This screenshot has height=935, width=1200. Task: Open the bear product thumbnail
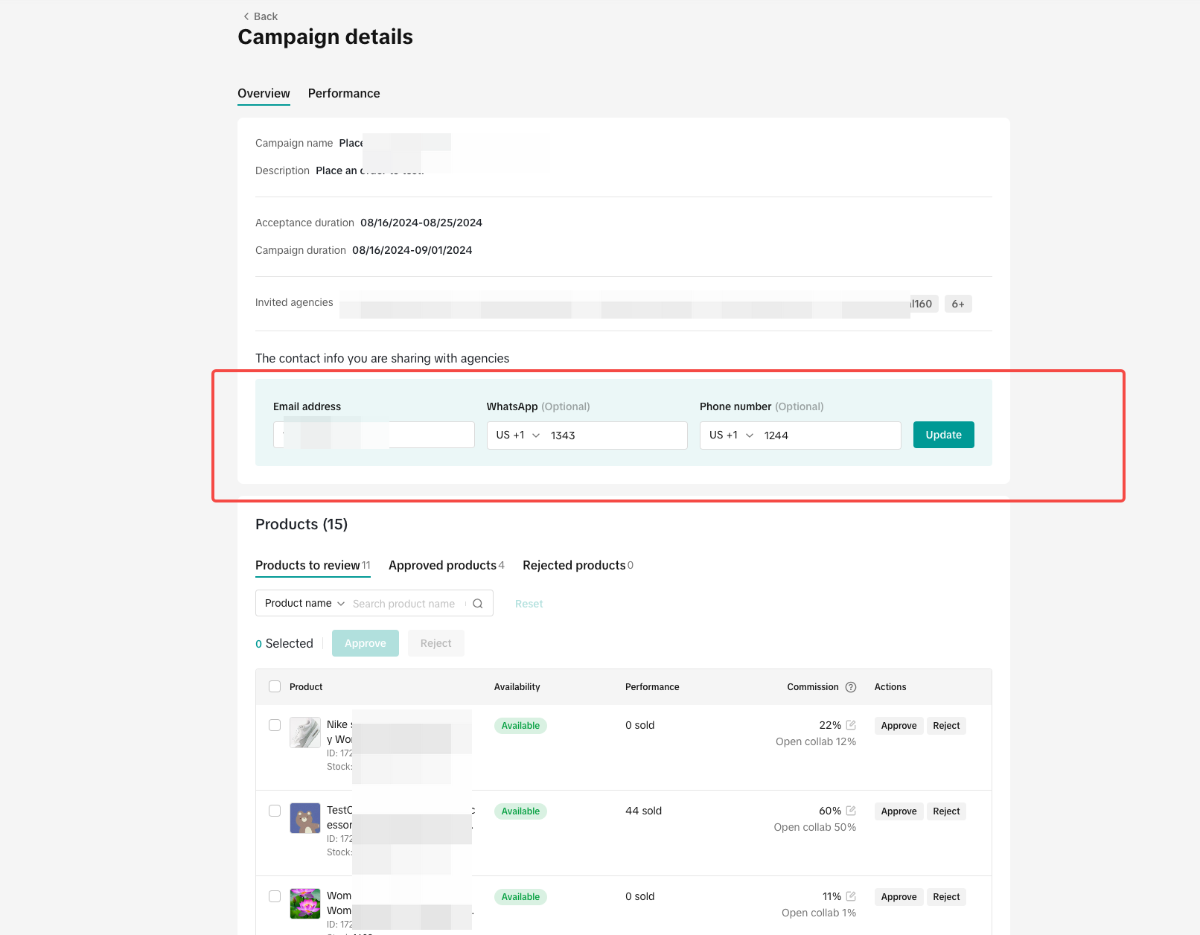click(305, 818)
